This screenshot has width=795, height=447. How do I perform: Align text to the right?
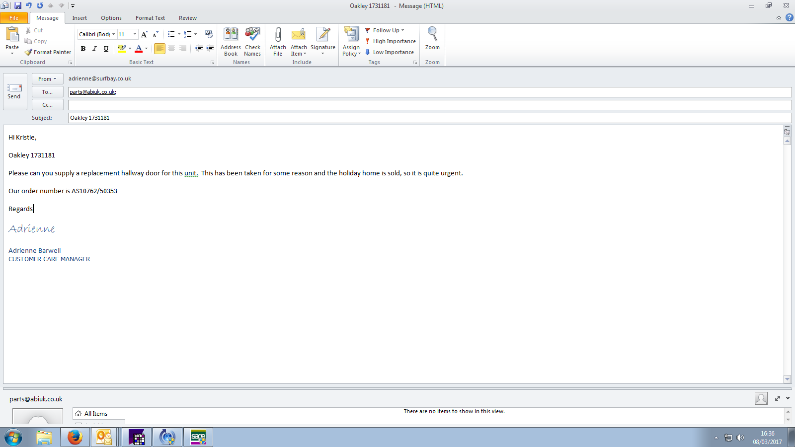(183, 48)
